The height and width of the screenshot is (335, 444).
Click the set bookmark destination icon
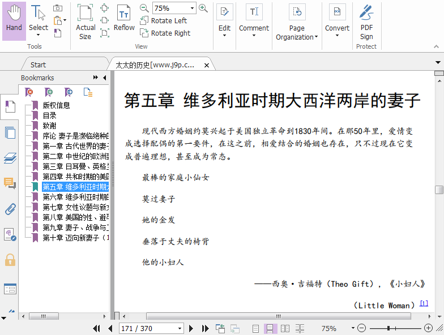point(68,92)
